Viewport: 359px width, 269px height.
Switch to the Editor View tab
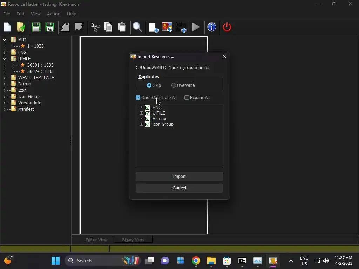pos(96,240)
